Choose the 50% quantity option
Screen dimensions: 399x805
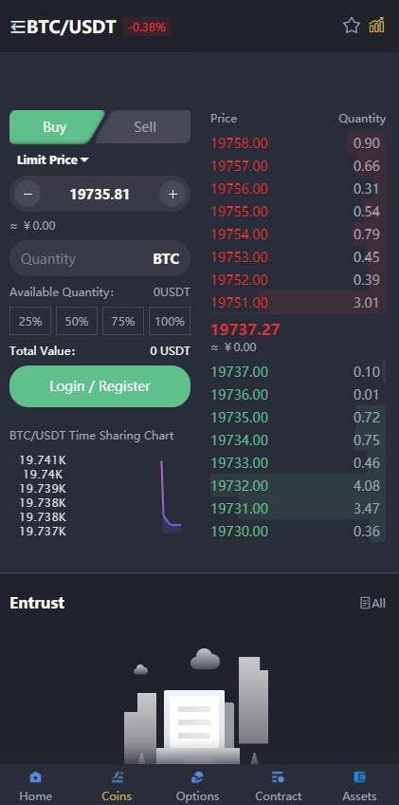point(77,322)
